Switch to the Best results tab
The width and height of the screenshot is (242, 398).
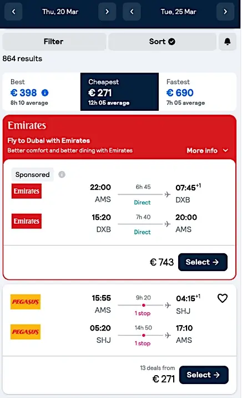coord(42,92)
